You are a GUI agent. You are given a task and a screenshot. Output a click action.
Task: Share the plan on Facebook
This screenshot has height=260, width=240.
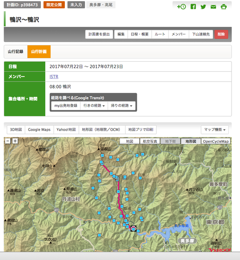(193, 7)
